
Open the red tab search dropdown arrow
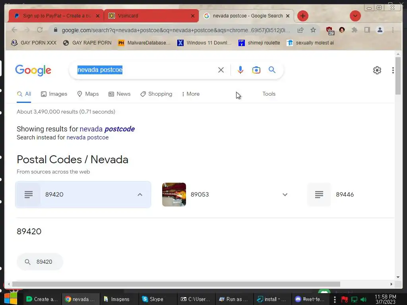[355, 16]
